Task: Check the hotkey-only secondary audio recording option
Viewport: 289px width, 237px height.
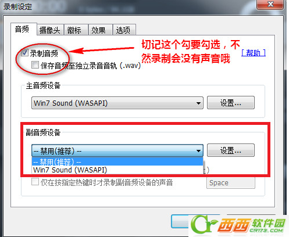Action: tap(35, 182)
